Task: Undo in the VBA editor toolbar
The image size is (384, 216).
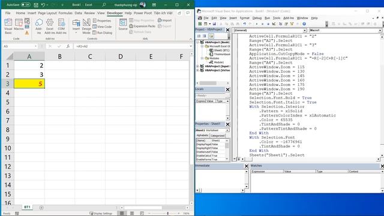Action: click(x=244, y=24)
